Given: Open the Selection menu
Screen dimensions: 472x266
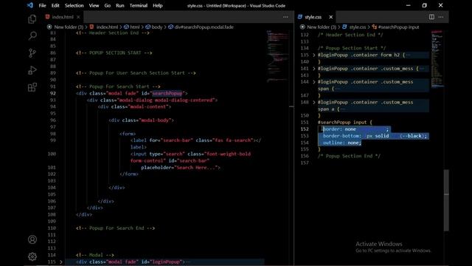Looking at the screenshot, I should pos(74,5).
